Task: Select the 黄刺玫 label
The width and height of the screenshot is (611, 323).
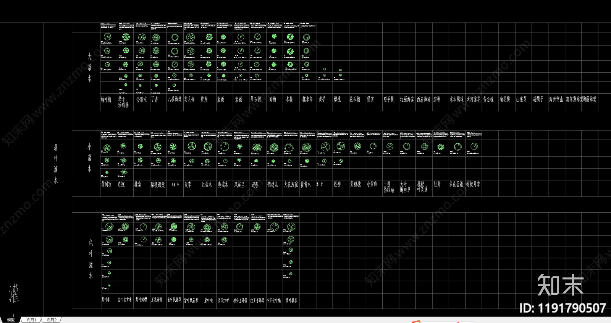Action: pos(106,185)
